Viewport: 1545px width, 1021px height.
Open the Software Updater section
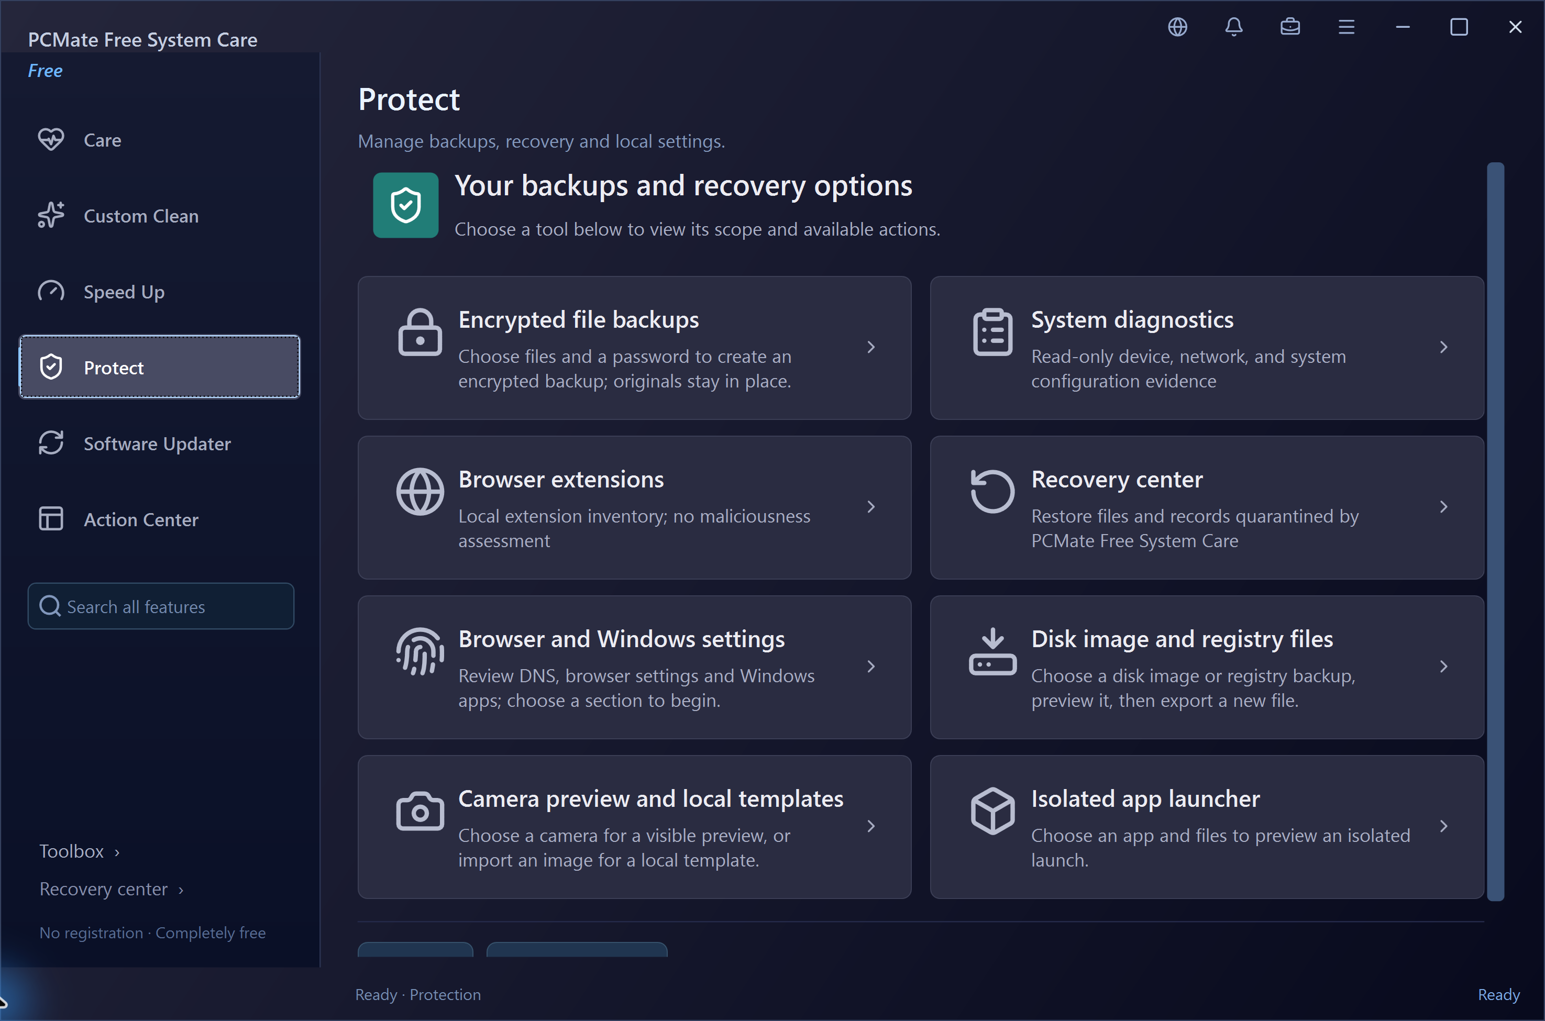(x=160, y=443)
